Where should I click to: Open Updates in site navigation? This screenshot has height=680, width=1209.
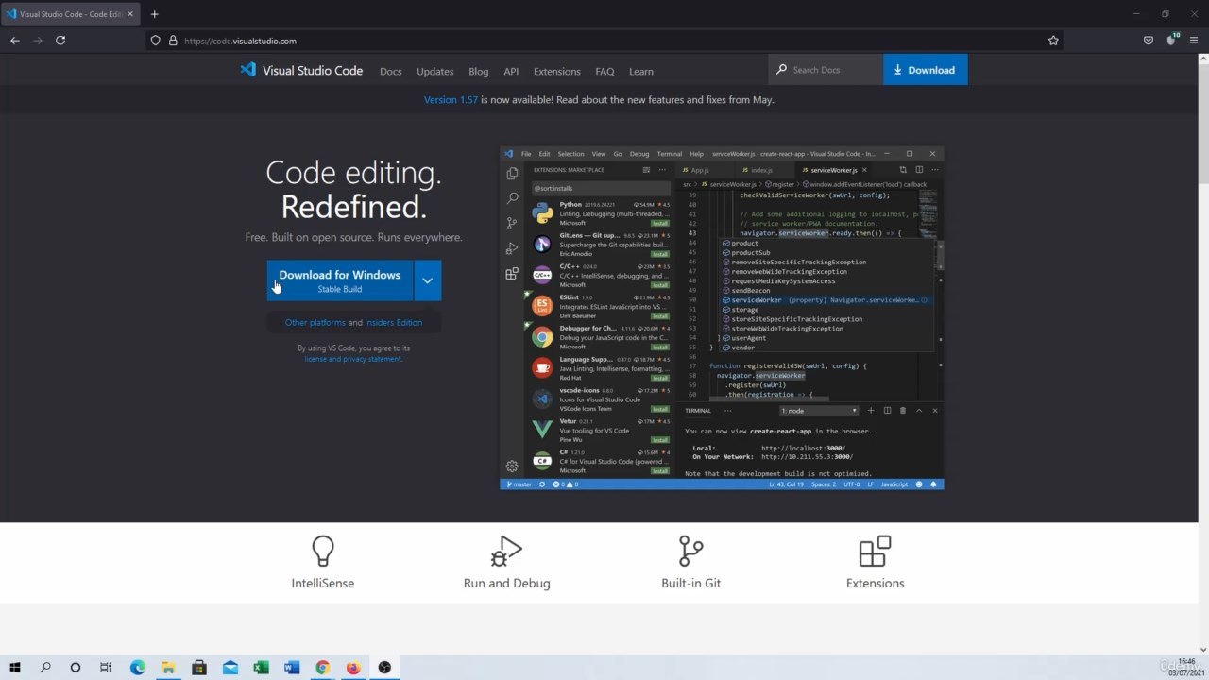tap(435, 72)
